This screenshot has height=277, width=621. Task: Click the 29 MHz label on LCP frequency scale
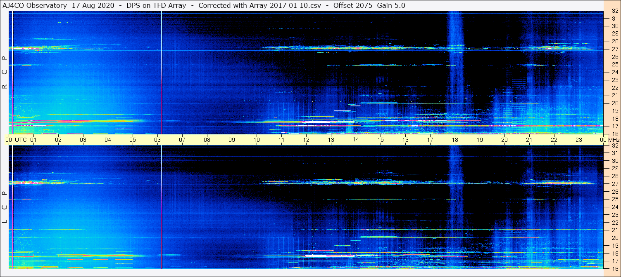coord(614,169)
